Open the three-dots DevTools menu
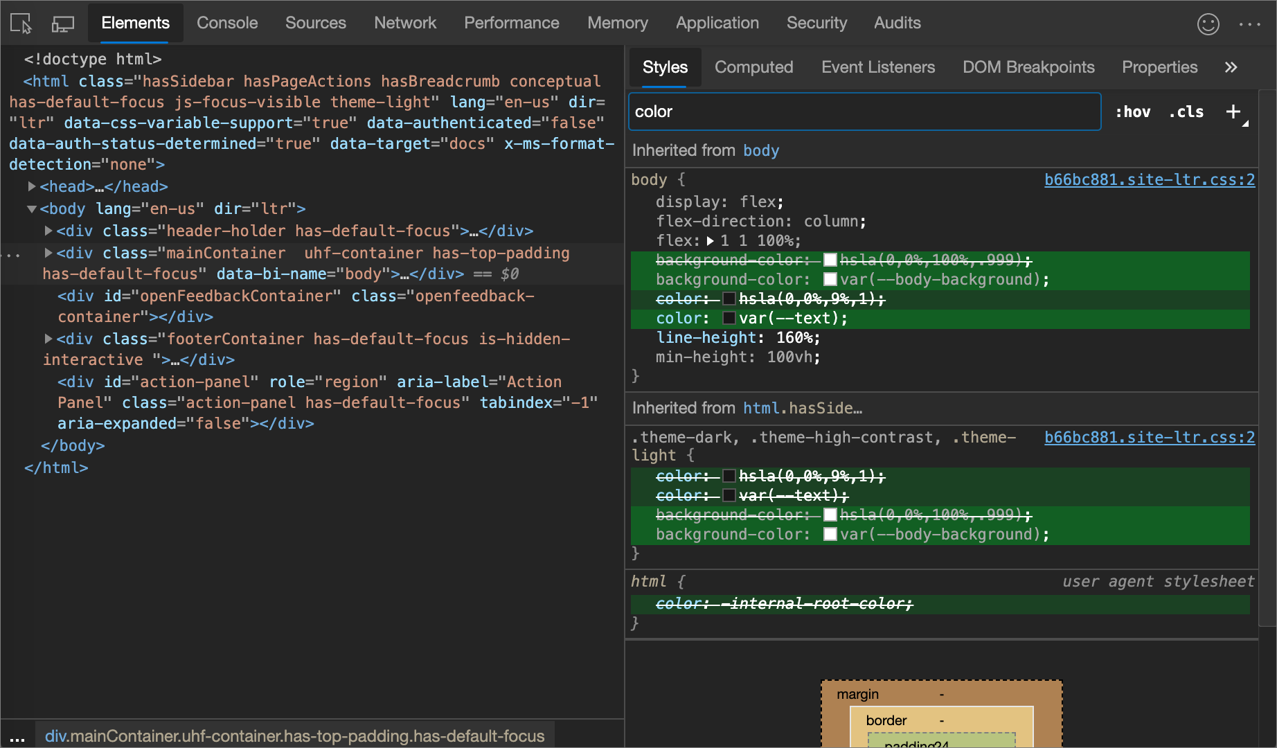The width and height of the screenshot is (1277, 748). coord(1249,24)
